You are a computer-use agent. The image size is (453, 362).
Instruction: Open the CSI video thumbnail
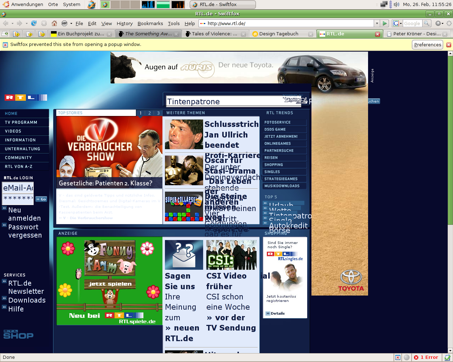coord(232,255)
